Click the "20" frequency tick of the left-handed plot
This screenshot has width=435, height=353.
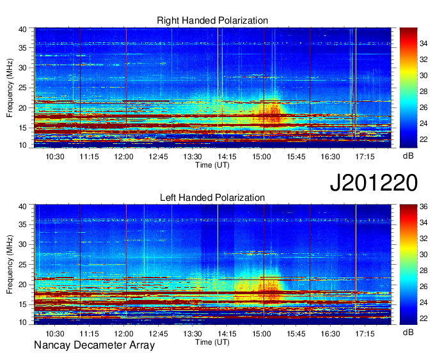pyautogui.click(x=22, y=285)
